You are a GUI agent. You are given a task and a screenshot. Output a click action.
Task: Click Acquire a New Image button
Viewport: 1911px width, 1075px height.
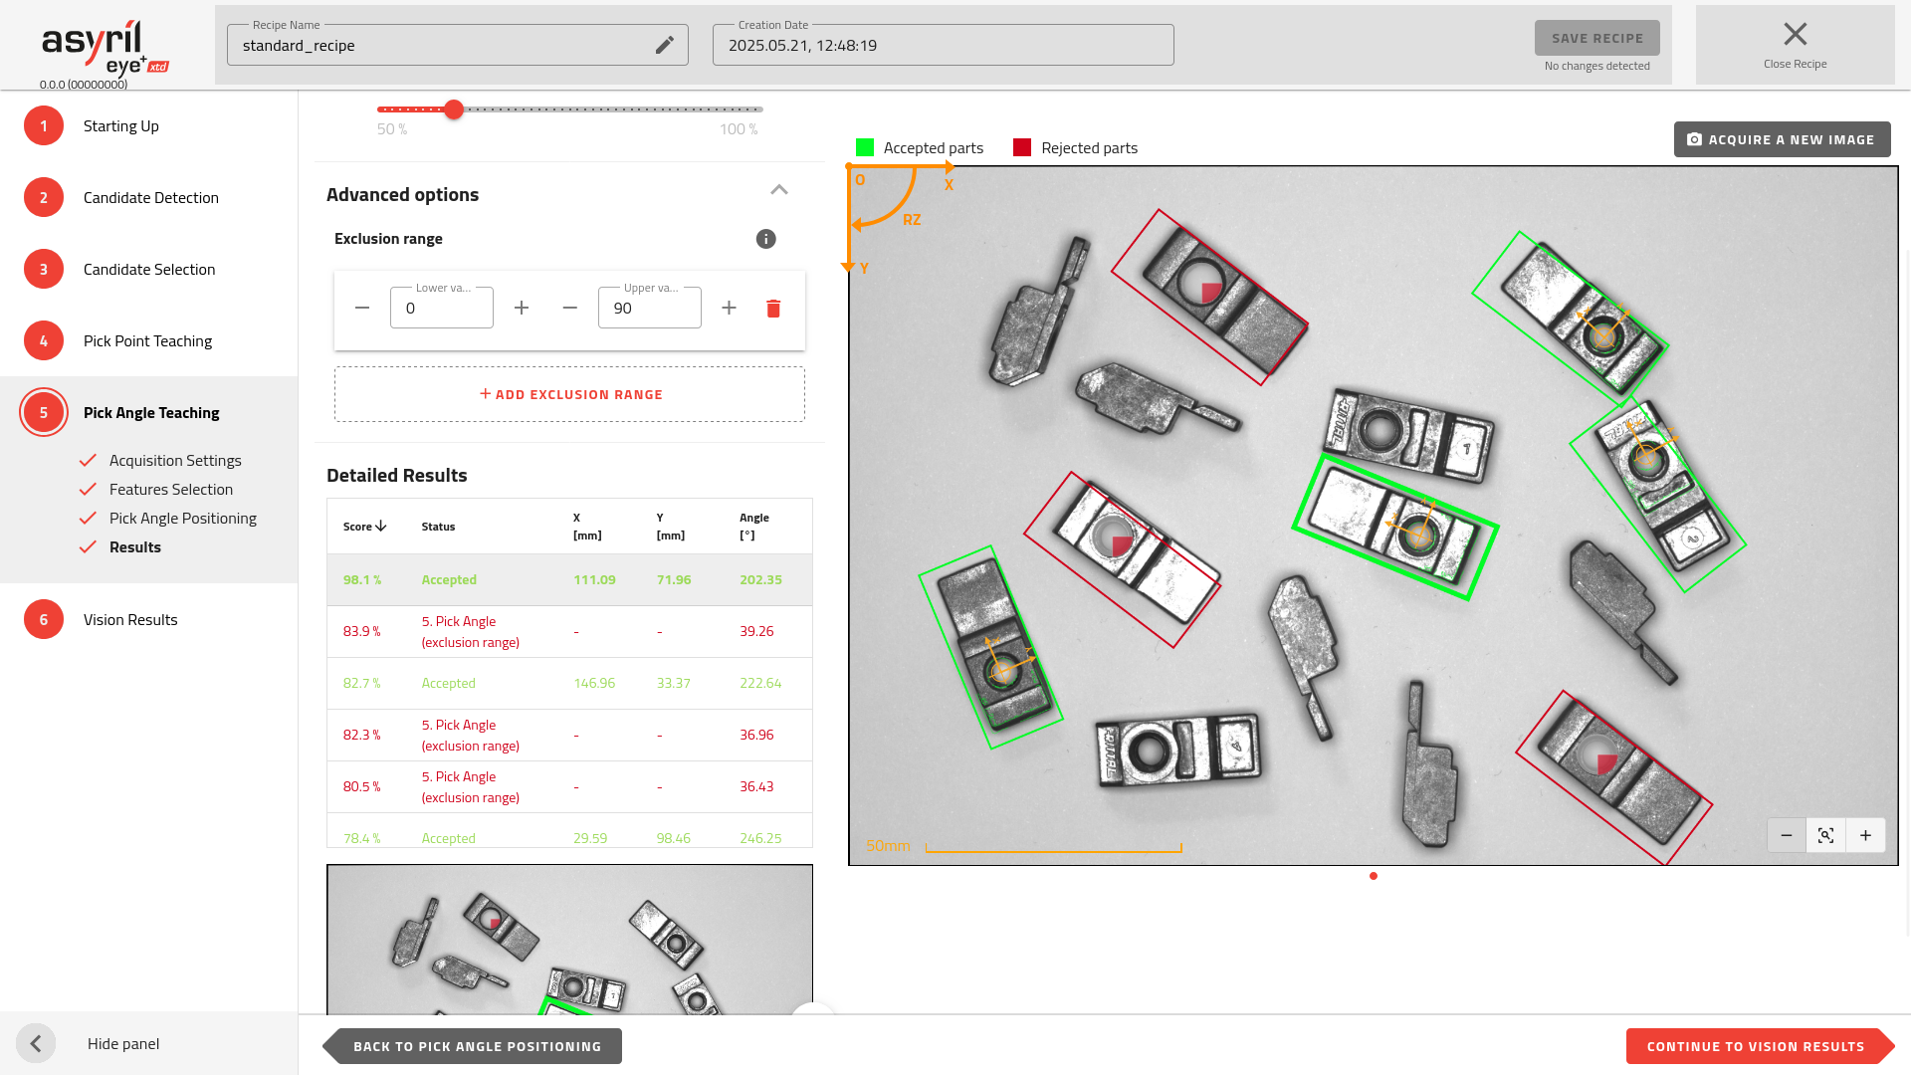tap(1782, 139)
